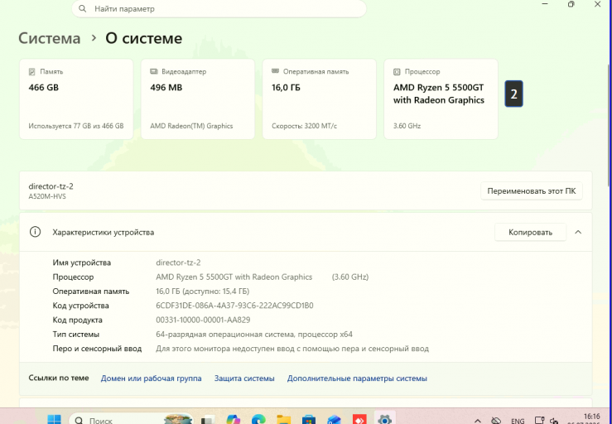Click the Найти параметр search field
Viewport: 612px width, 424px height.
[219, 8]
